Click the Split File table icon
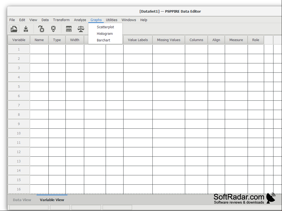This screenshot has height=211, width=282. pyautogui.click(x=69, y=29)
